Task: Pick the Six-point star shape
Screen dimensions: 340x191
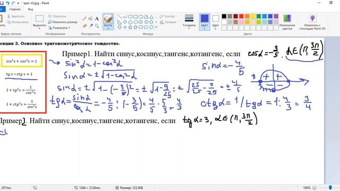Action: click(135, 27)
